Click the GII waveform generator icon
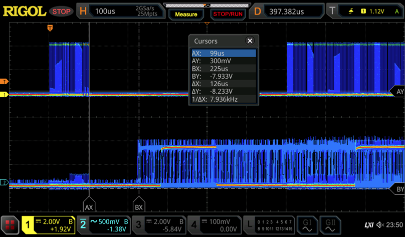 coord(331,224)
